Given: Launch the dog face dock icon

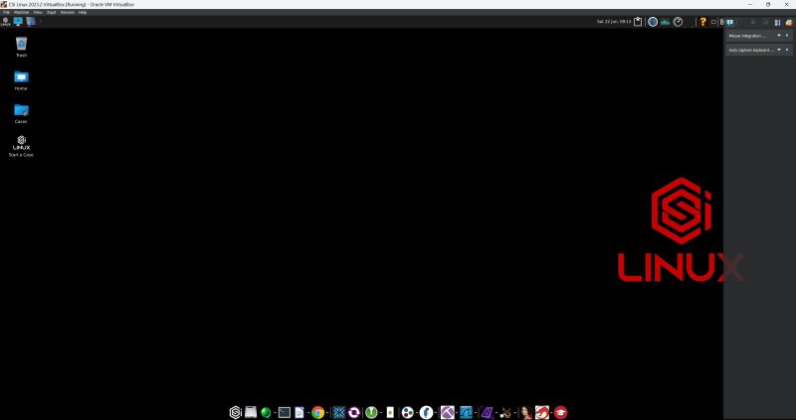Looking at the screenshot, I should 505,413.
